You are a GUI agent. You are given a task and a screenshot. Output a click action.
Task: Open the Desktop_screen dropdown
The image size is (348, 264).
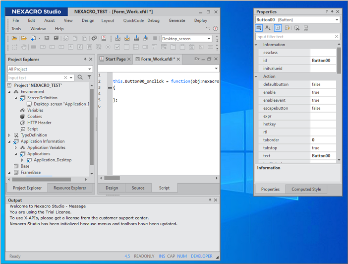point(209,39)
